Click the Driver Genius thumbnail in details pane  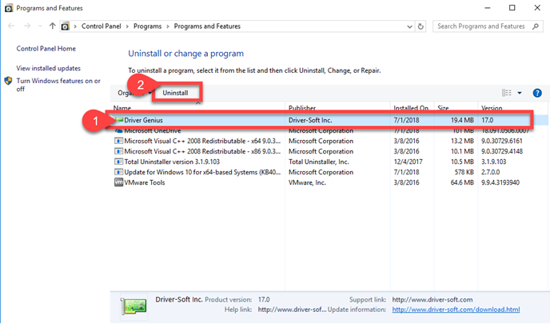[x=134, y=306]
